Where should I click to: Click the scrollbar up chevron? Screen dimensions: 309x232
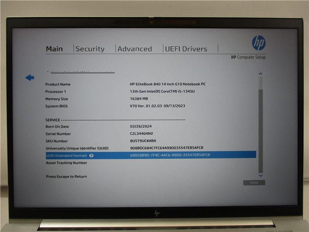coord(260,73)
